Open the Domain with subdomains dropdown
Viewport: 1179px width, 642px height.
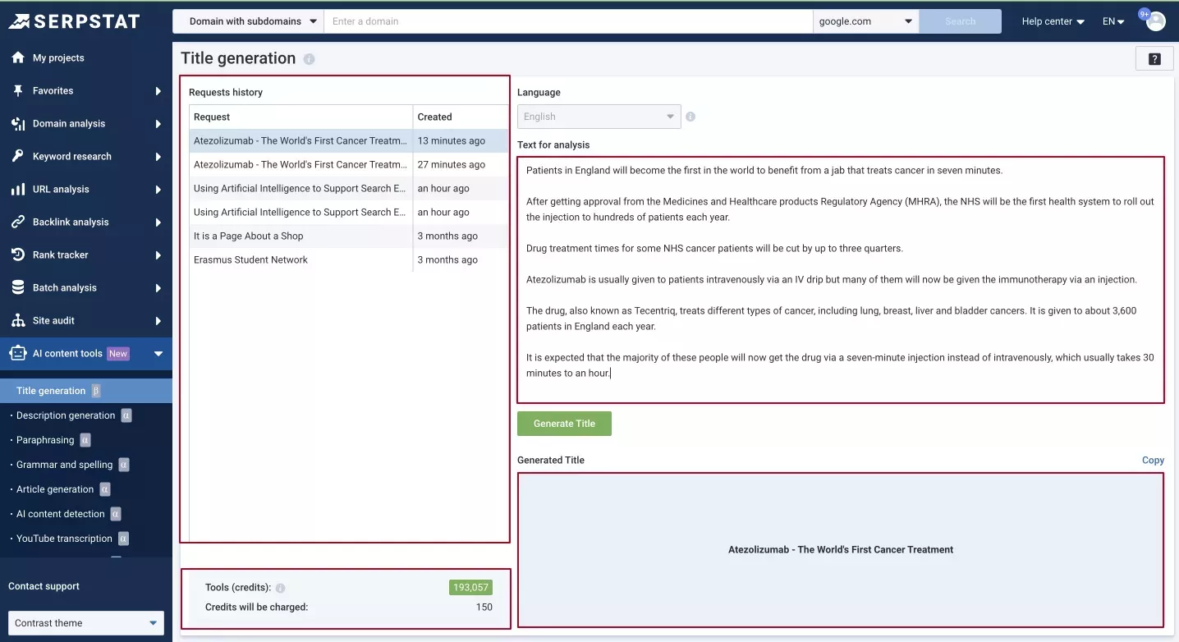point(248,21)
